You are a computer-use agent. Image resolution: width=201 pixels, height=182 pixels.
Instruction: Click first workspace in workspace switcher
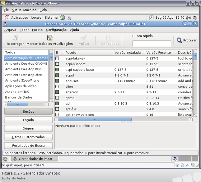175,159
